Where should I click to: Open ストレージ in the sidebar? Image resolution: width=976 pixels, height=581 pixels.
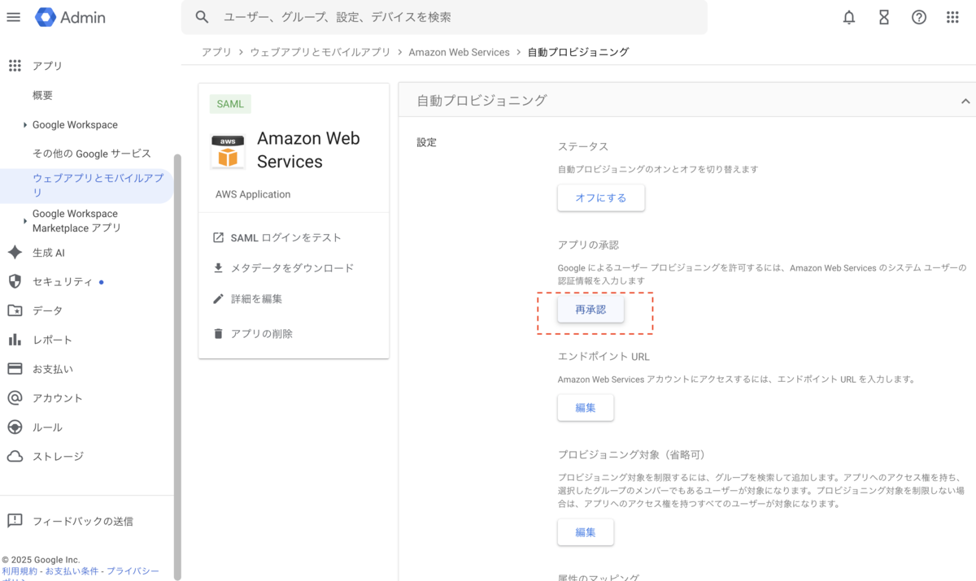pos(58,457)
